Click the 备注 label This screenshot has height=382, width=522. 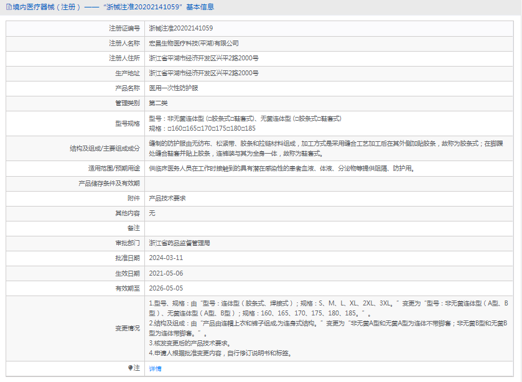134,228
